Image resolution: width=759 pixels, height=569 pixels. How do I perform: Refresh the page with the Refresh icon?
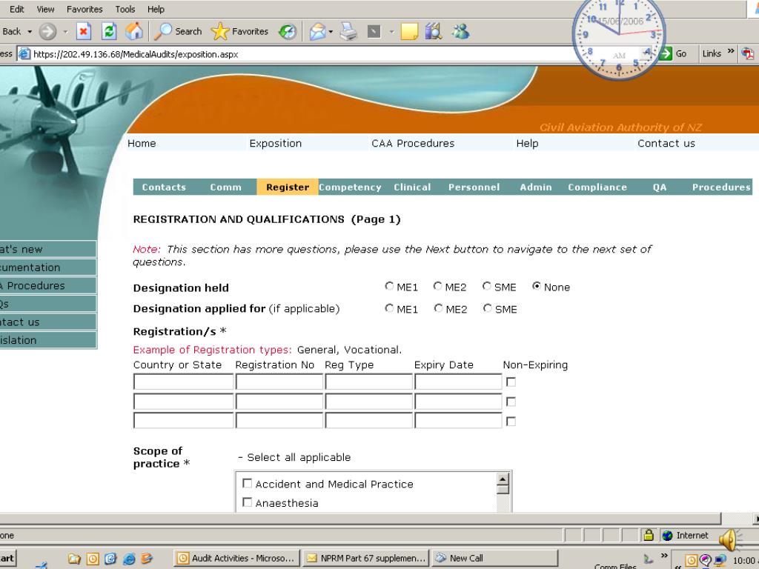click(109, 31)
